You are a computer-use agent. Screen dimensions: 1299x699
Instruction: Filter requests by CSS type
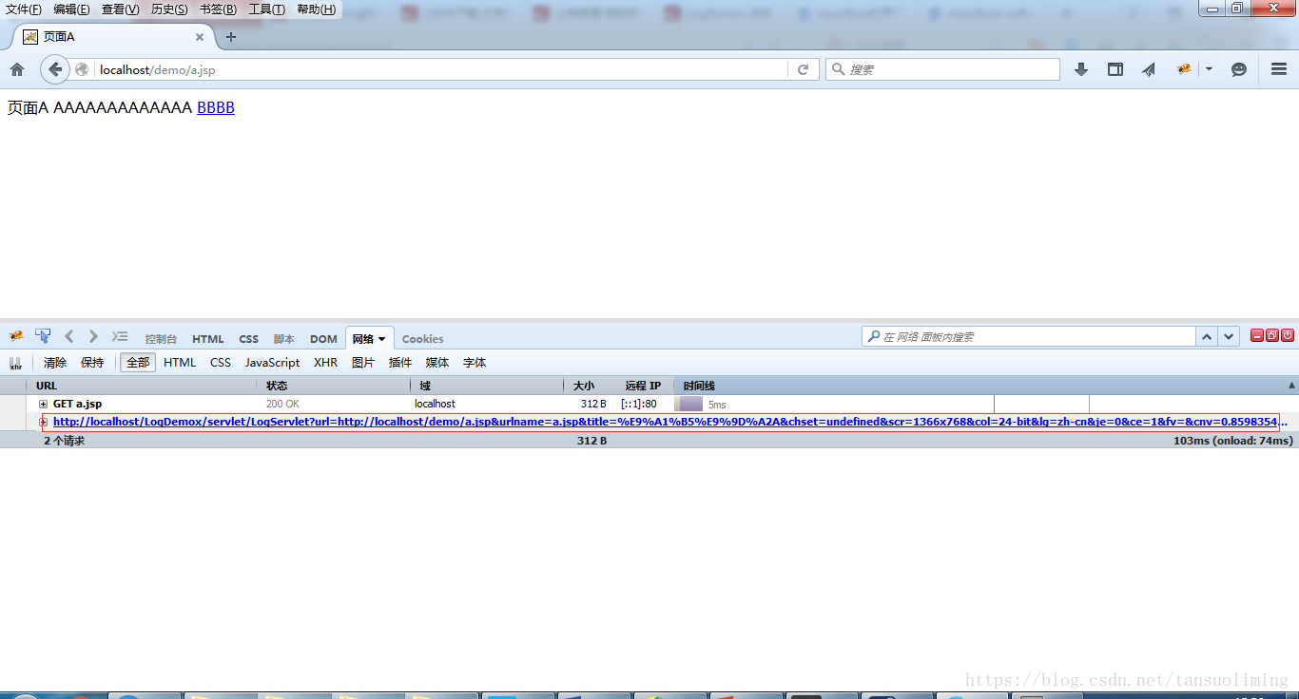[x=221, y=363]
